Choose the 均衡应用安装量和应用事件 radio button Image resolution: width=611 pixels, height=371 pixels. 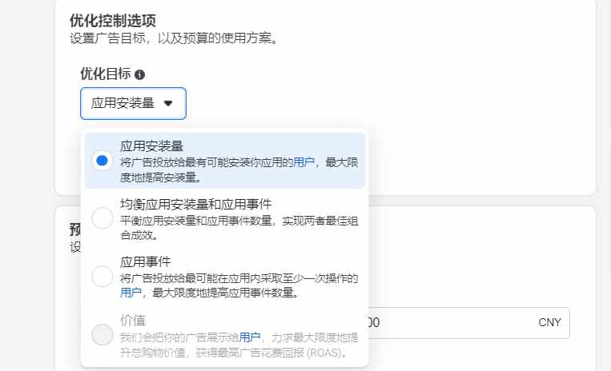[102, 218]
